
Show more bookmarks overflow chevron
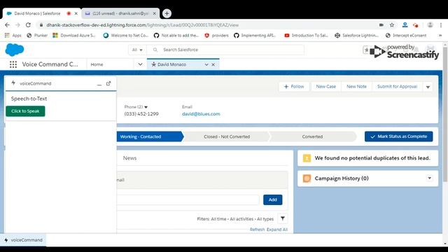pyautogui.click(x=440, y=36)
